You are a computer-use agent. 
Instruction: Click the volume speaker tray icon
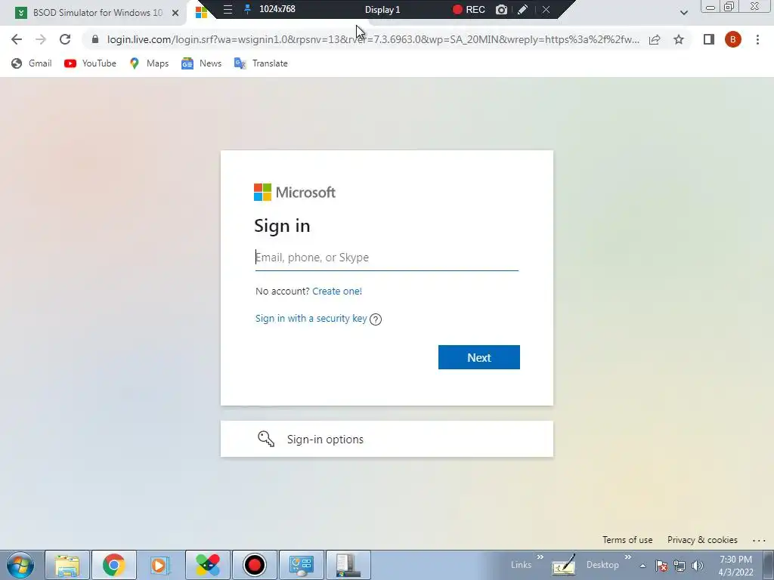(698, 566)
